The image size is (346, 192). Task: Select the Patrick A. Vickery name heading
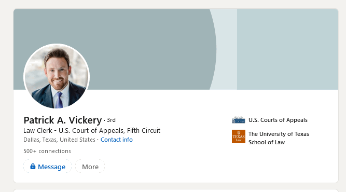(x=63, y=120)
